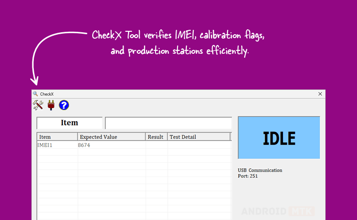The height and width of the screenshot is (220, 357).
Task: Click the Test Detail column header
Action: (x=199, y=137)
